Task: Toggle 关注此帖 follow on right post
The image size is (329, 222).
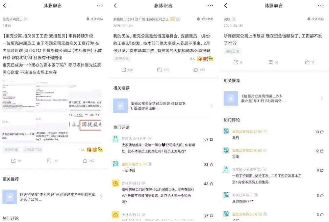Action: 315,19
